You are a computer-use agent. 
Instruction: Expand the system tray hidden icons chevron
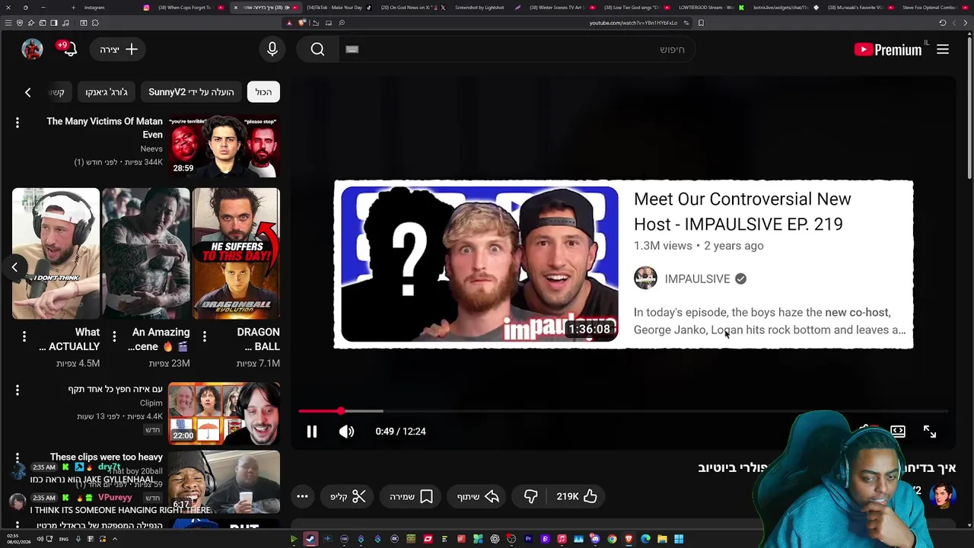pos(115,539)
